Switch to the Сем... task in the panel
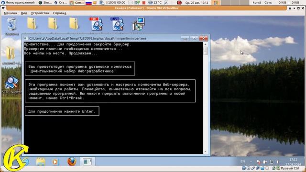The height and width of the screenshot is (172, 306). coord(77,2)
